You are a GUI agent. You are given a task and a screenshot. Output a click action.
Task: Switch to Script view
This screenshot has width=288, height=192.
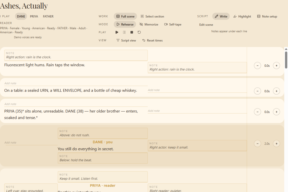pyautogui.click(x=126, y=40)
